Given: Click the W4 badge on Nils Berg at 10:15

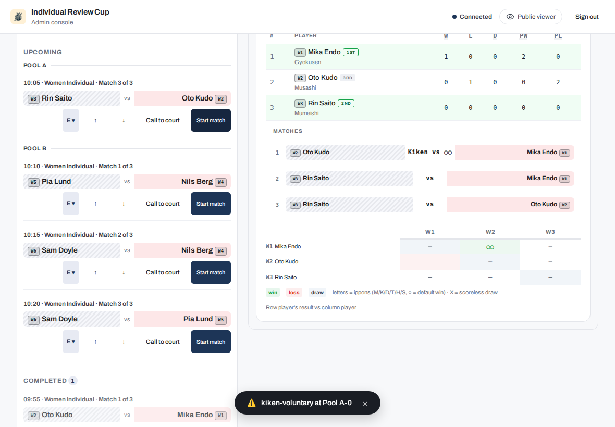Looking at the screenshot, I should tap(221, 250).
